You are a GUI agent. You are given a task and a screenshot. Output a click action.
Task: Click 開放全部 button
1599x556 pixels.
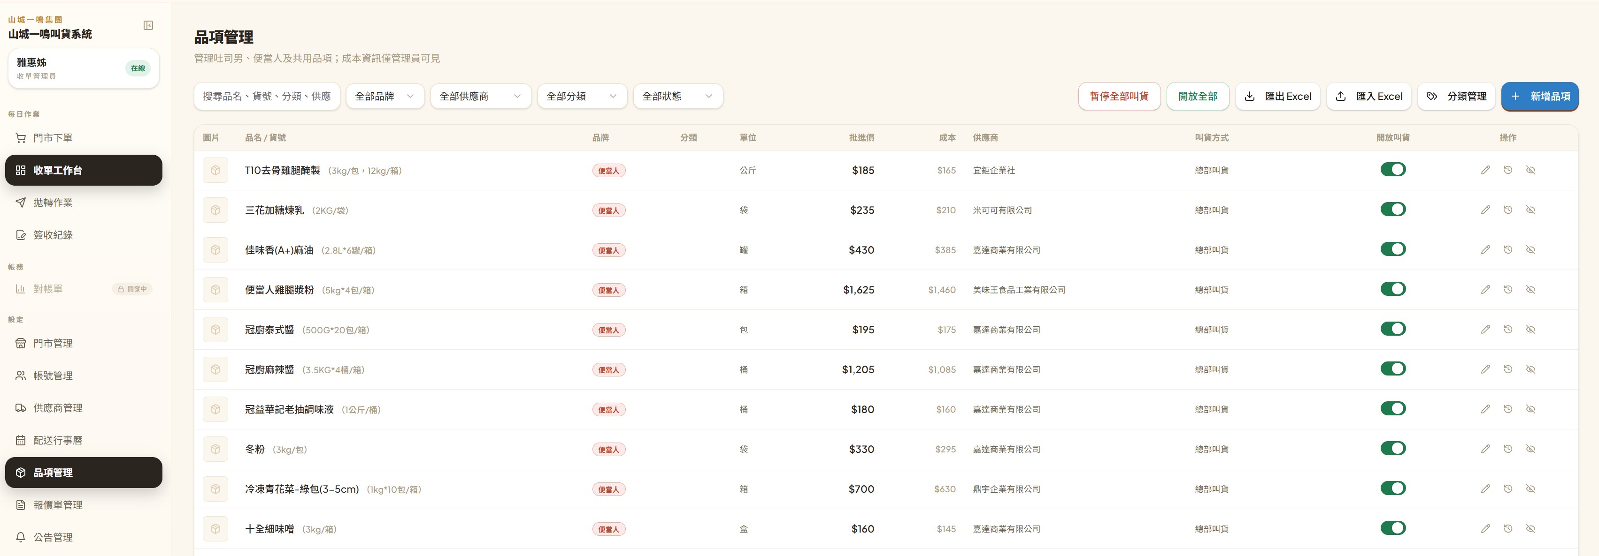pos(1198,96)
